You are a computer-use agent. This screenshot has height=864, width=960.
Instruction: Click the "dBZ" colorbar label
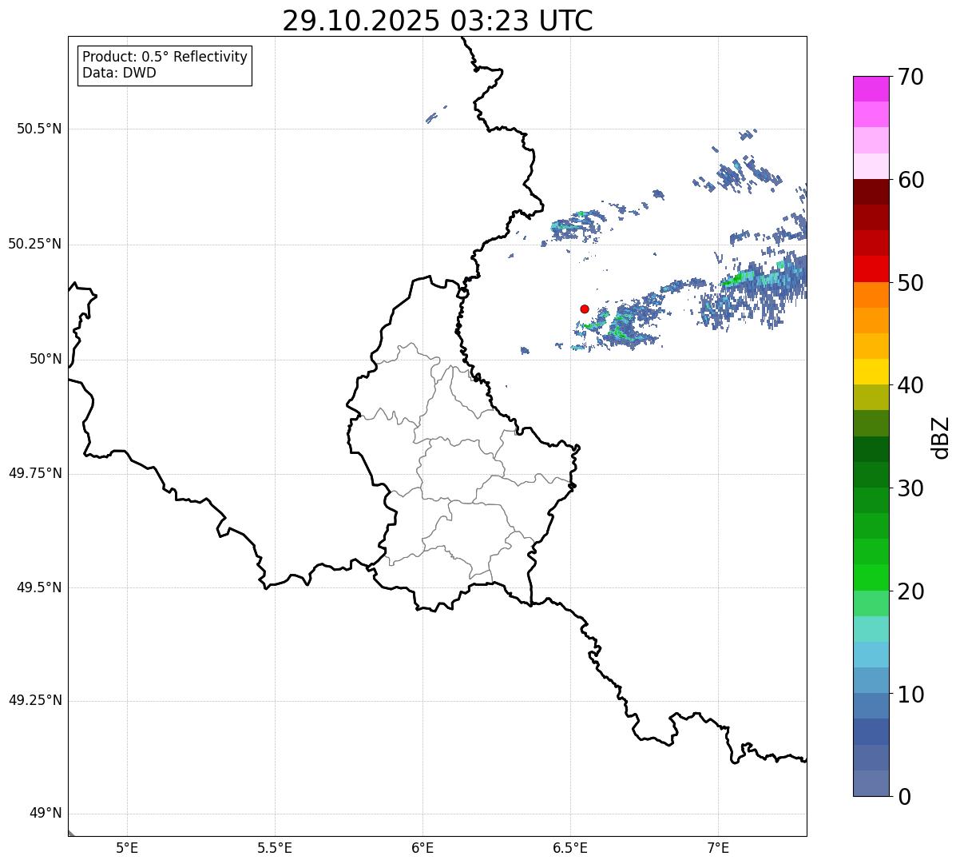pos(941,436)
